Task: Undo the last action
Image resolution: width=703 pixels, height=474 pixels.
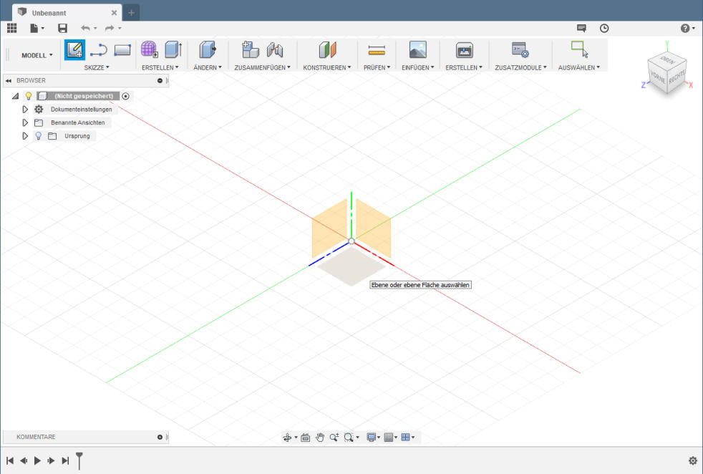Action: tap(85, 28)
